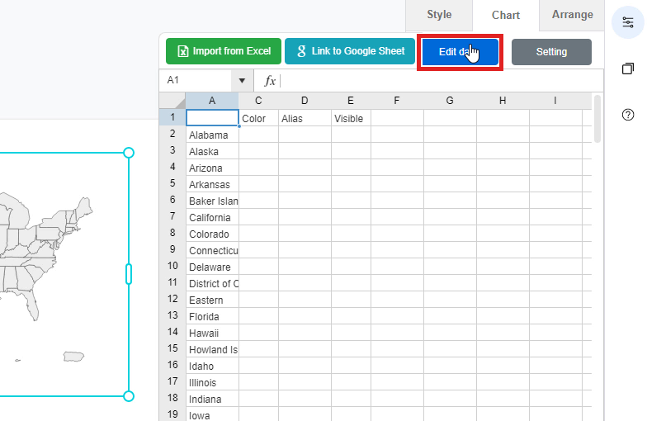Open the help question mark icon
This screenshot has height=421, width=647.
click(x=627, y=114)
